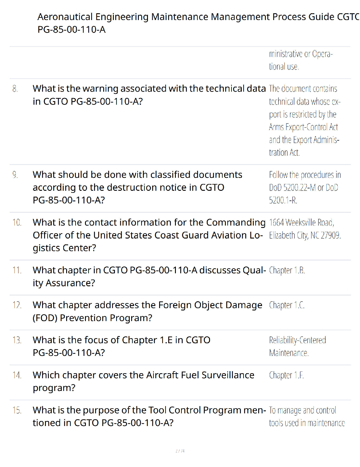Screen dimensions: 360x467
Task: Click the Reliability-Centered Maintenance answer
Action: pos(297,346)
